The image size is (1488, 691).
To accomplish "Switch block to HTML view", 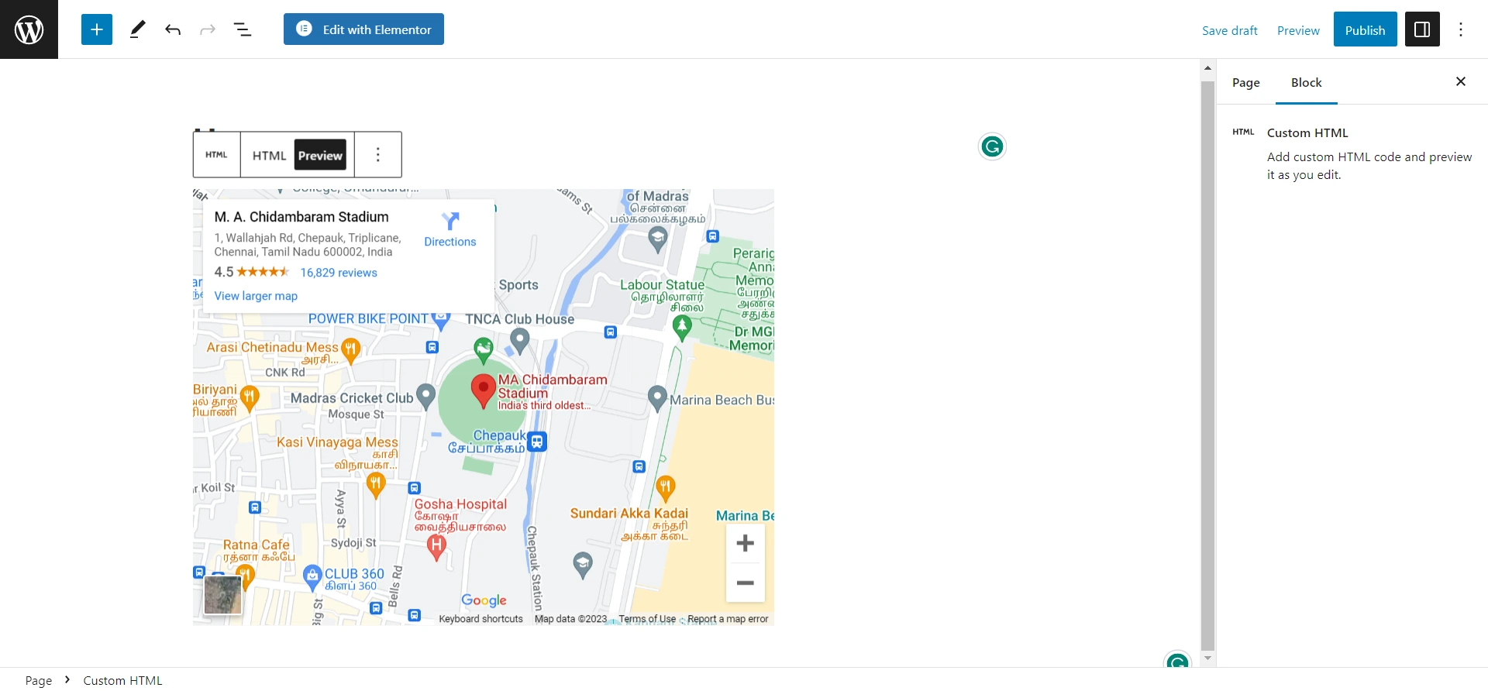I will [x=269, y=156].
